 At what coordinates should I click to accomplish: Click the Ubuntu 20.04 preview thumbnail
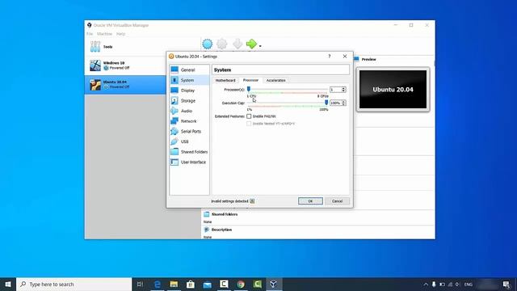393,90
